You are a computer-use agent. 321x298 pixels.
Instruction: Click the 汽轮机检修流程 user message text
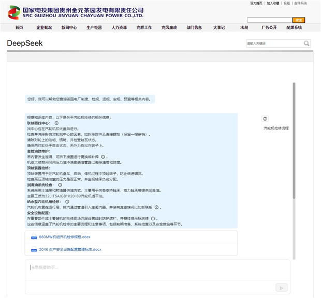click(276, 129)
